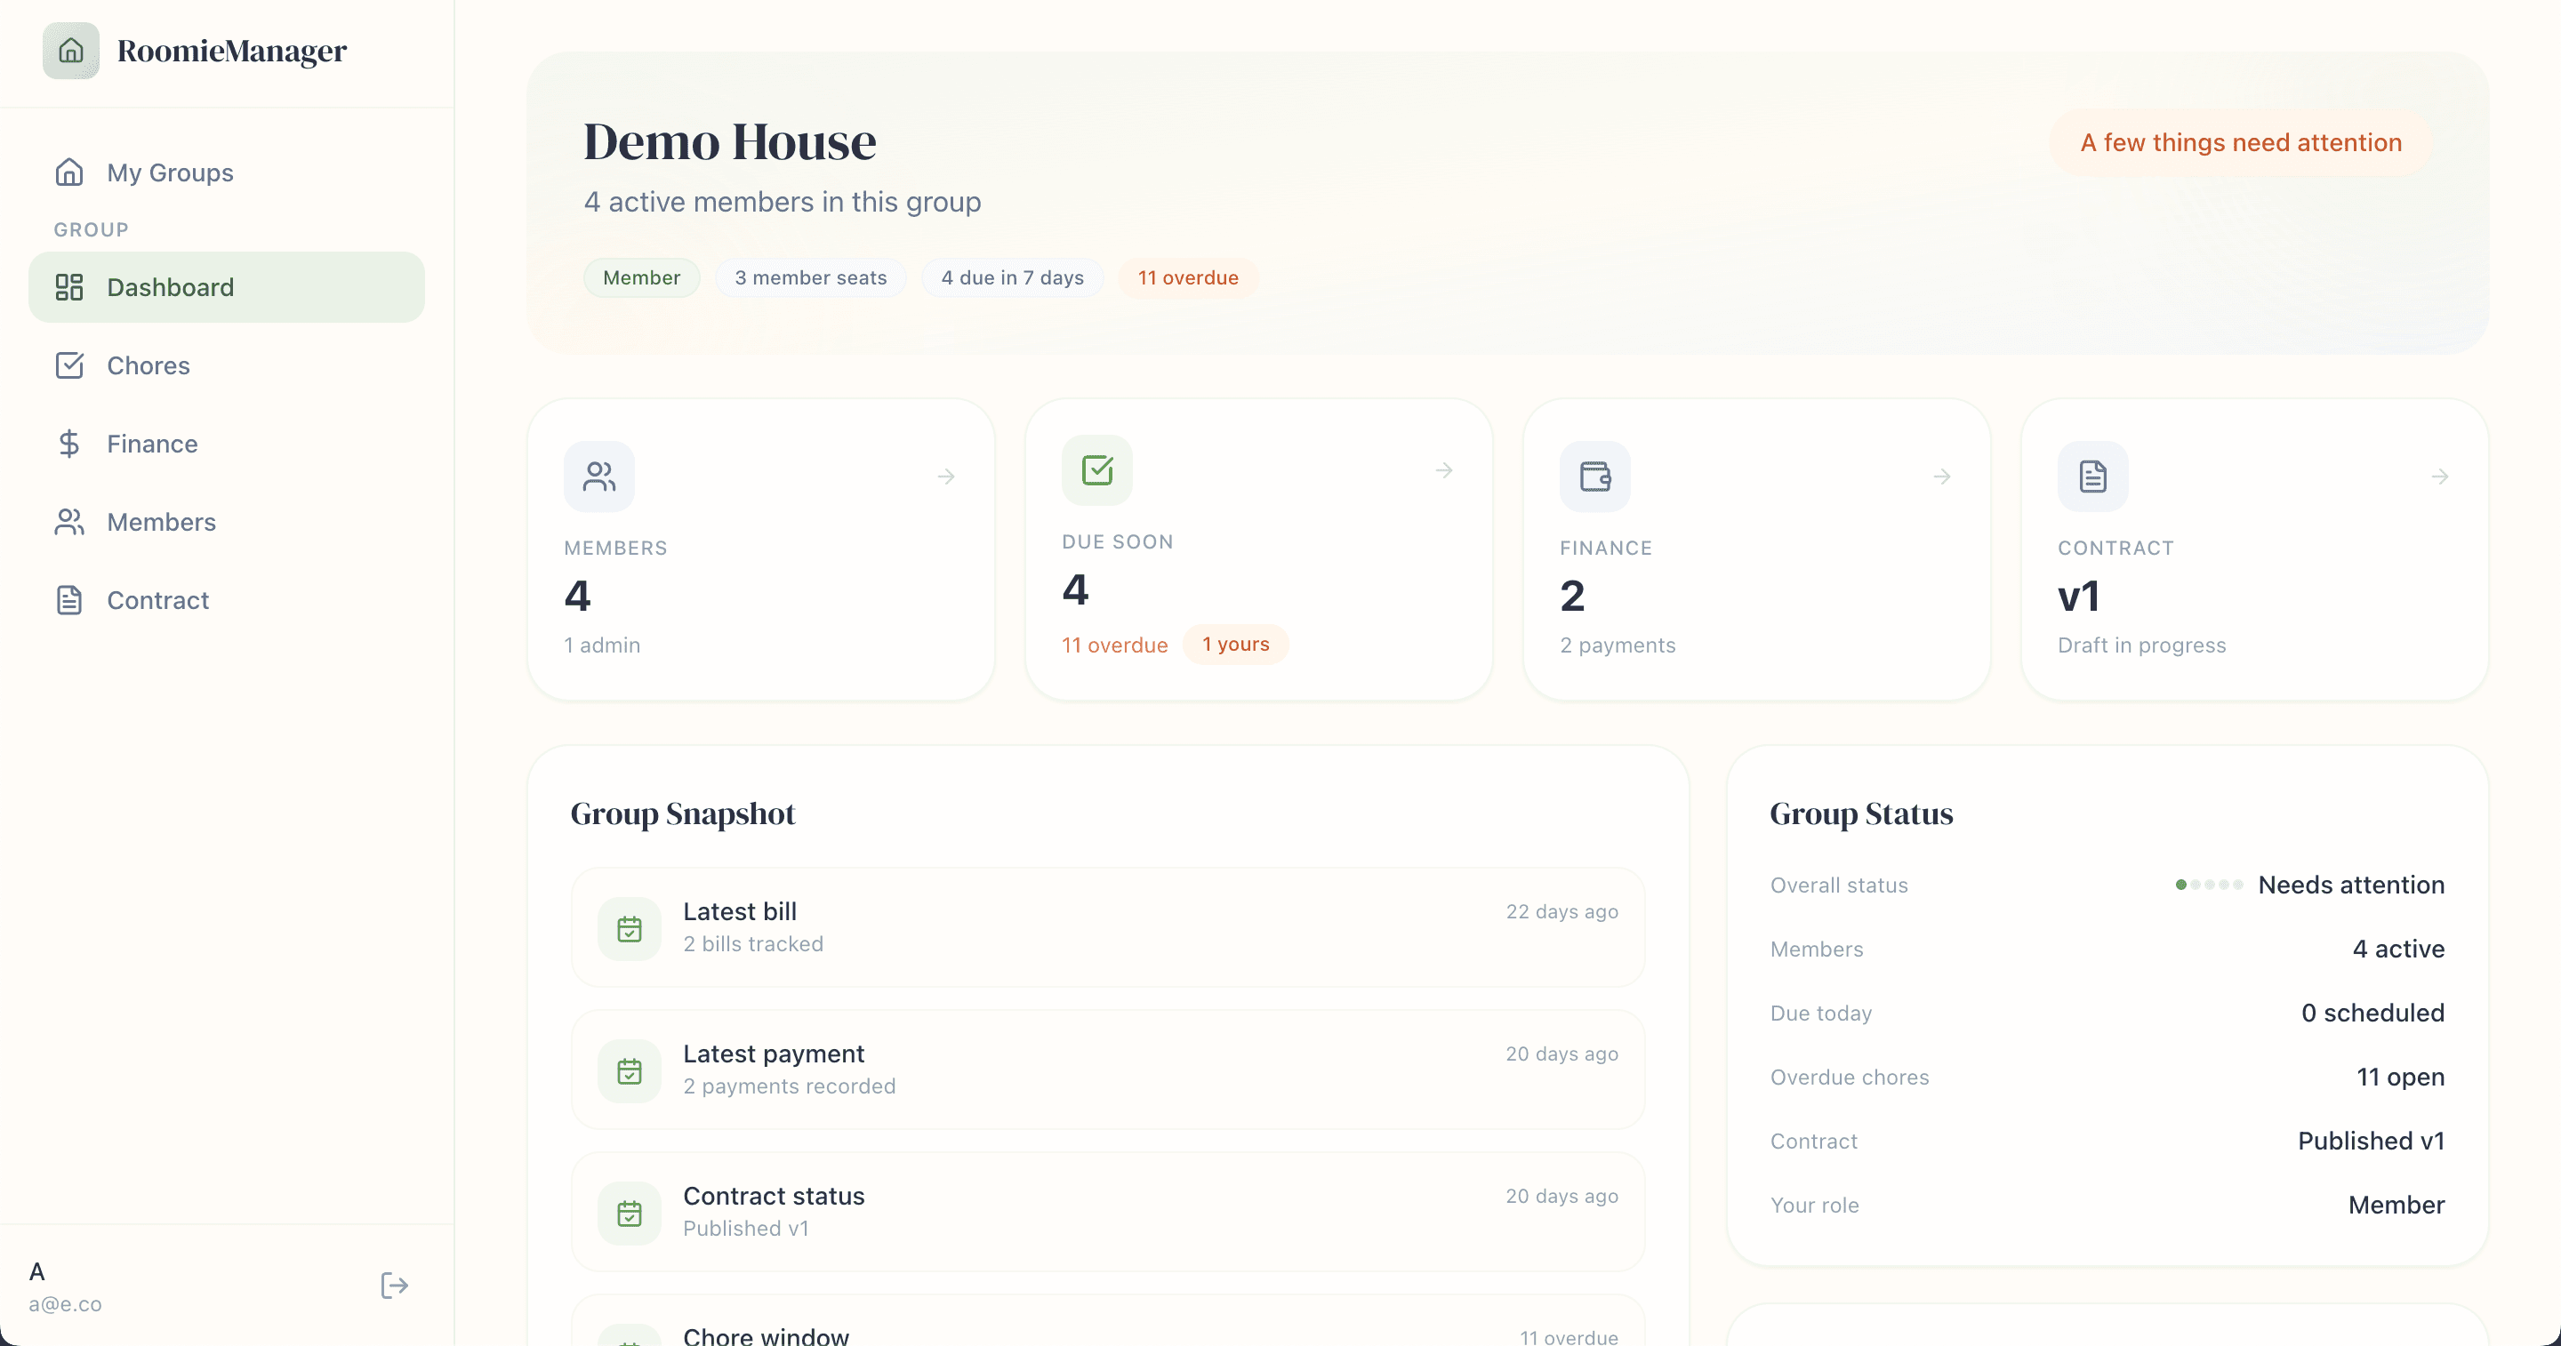Click the Finance dollar sign icon
This screenshot has height=1346, width=2561.
coord(68,444)
